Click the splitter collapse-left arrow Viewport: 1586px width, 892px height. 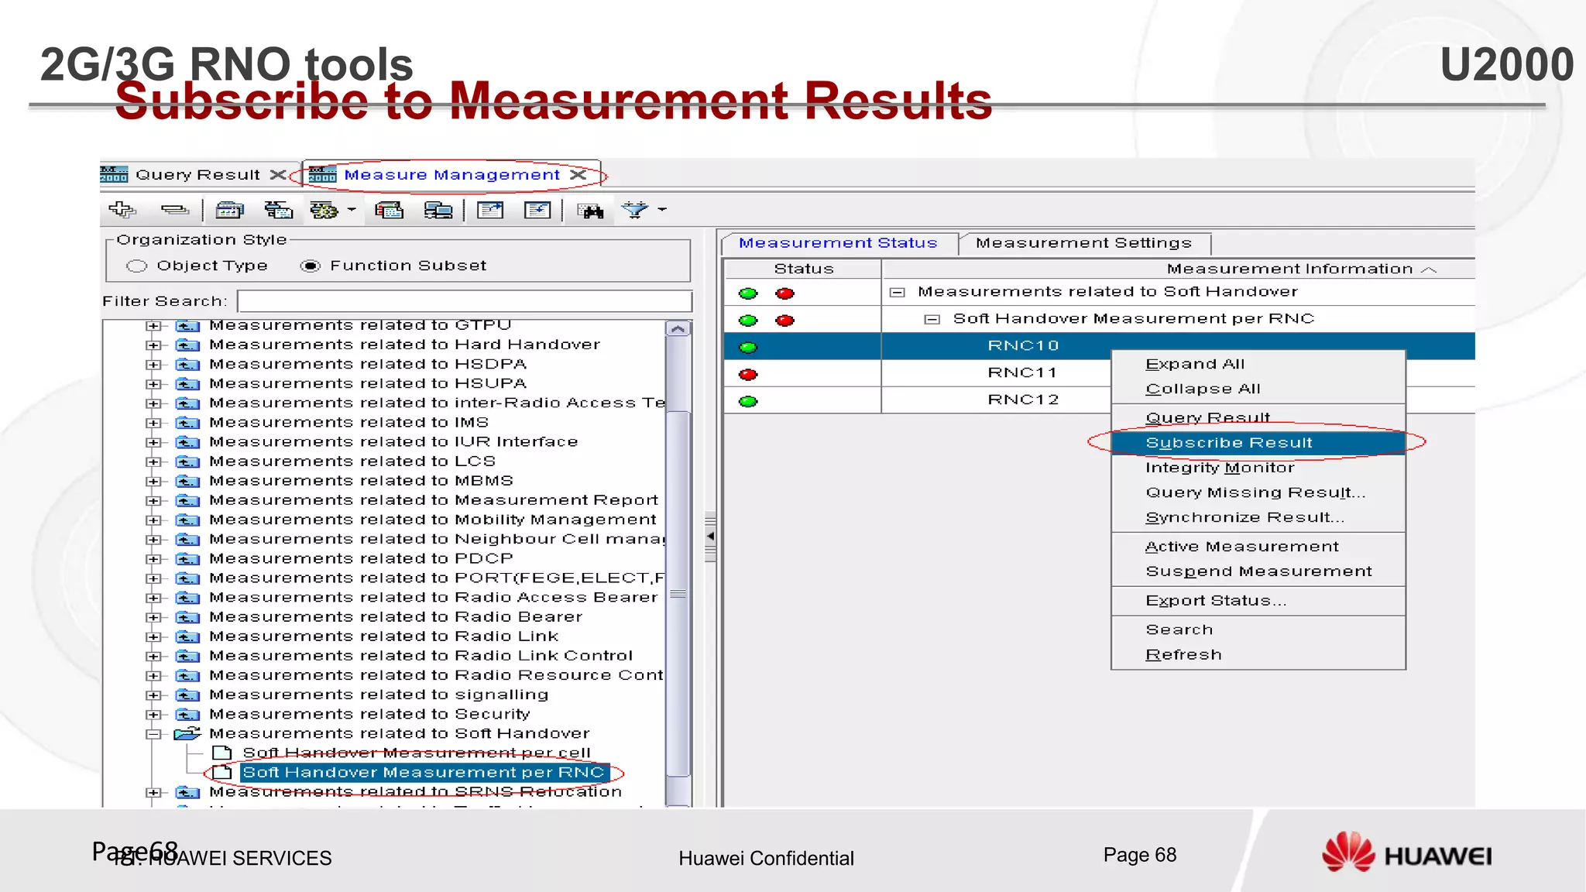710,536
